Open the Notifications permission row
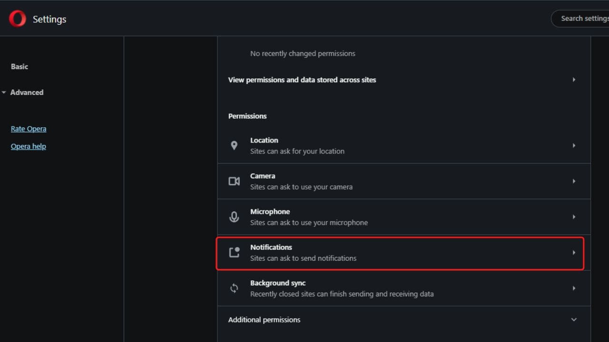This screenshot has width=609, height=342. [400, 253]
